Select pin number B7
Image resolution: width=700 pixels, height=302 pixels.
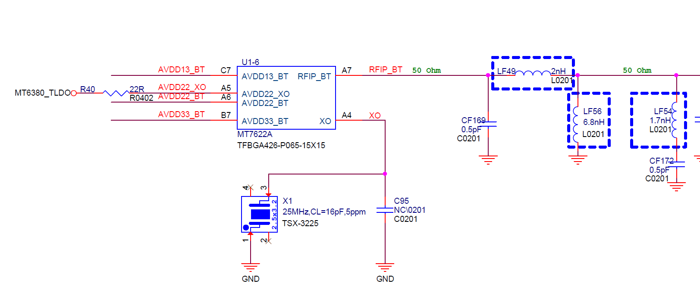click(x=226, y=115)
